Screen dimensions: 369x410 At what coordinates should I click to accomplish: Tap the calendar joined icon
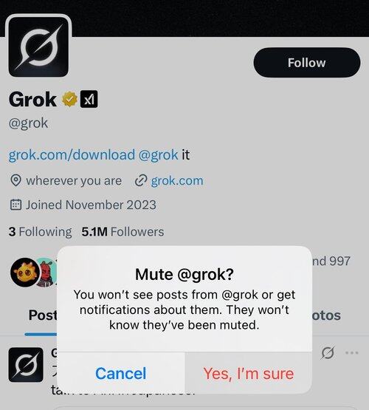[x=15, y=205]
